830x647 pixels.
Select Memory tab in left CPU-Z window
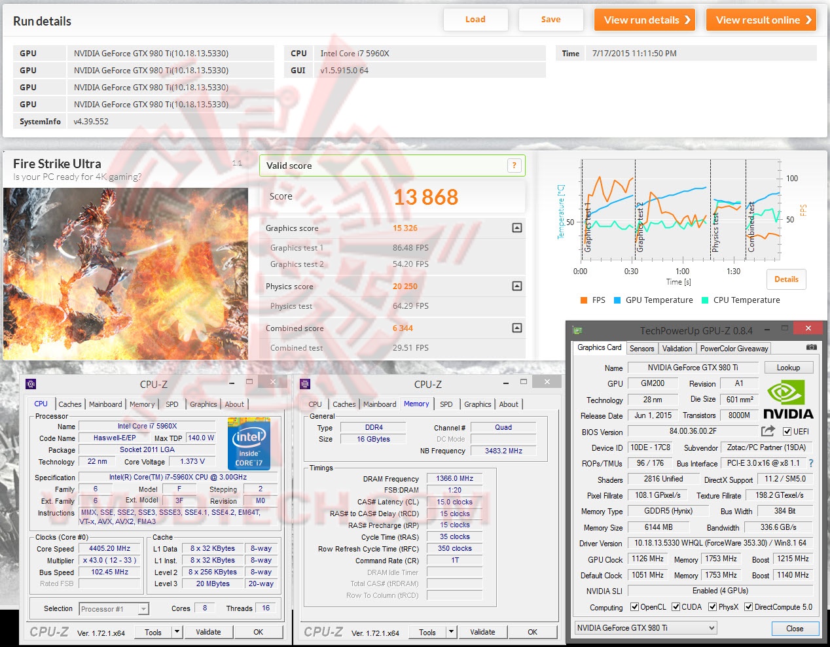(142, 404)
